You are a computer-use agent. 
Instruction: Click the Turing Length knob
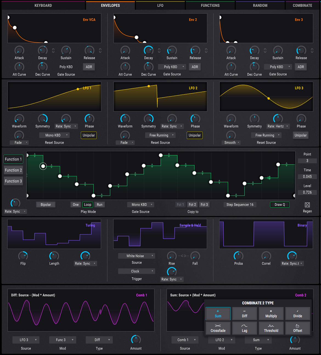click(x=54, y=256)
